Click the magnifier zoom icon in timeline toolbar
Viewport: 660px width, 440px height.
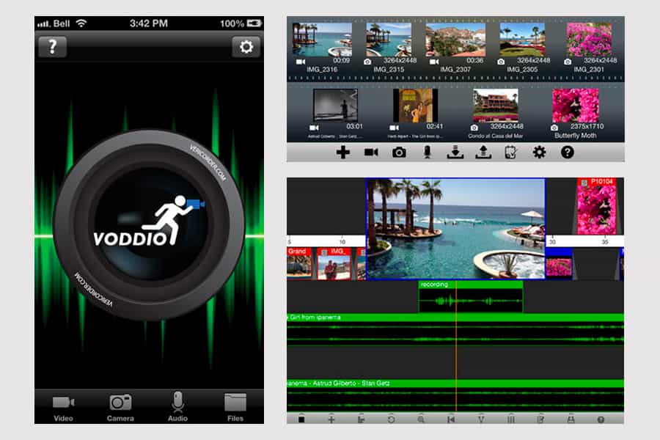tap(421, 419)
